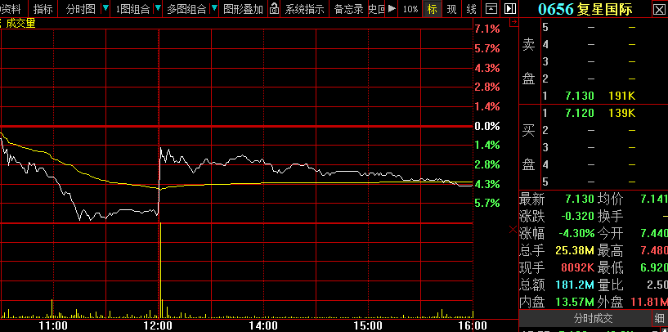Click the 卖1 ask price 7.130

tap(577, 96)
